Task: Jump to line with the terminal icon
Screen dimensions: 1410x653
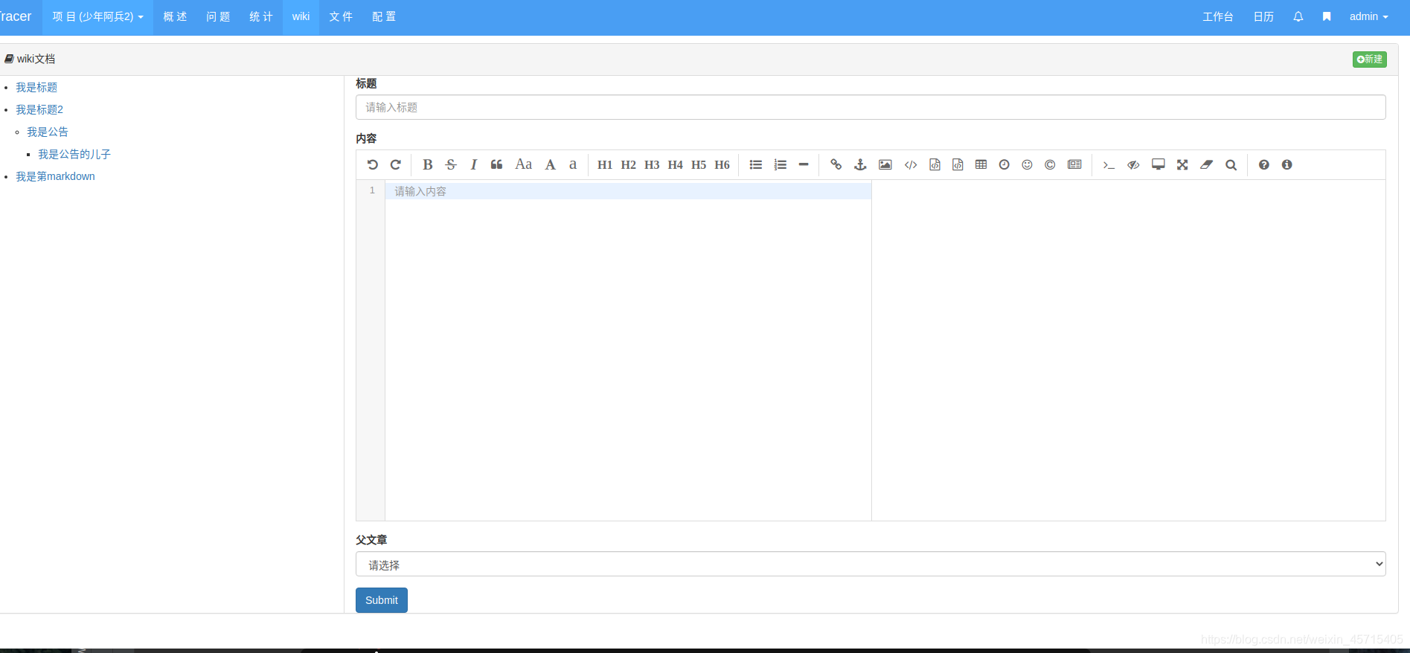Action: [x=1109, y=165]
